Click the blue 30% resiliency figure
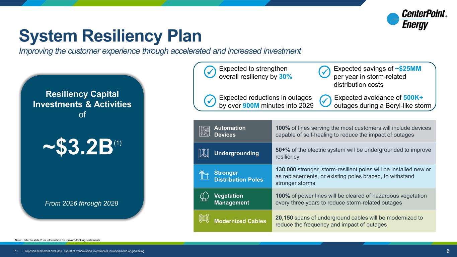The height and width of the screenshot is (257, 457). click(x=285, y=77)
